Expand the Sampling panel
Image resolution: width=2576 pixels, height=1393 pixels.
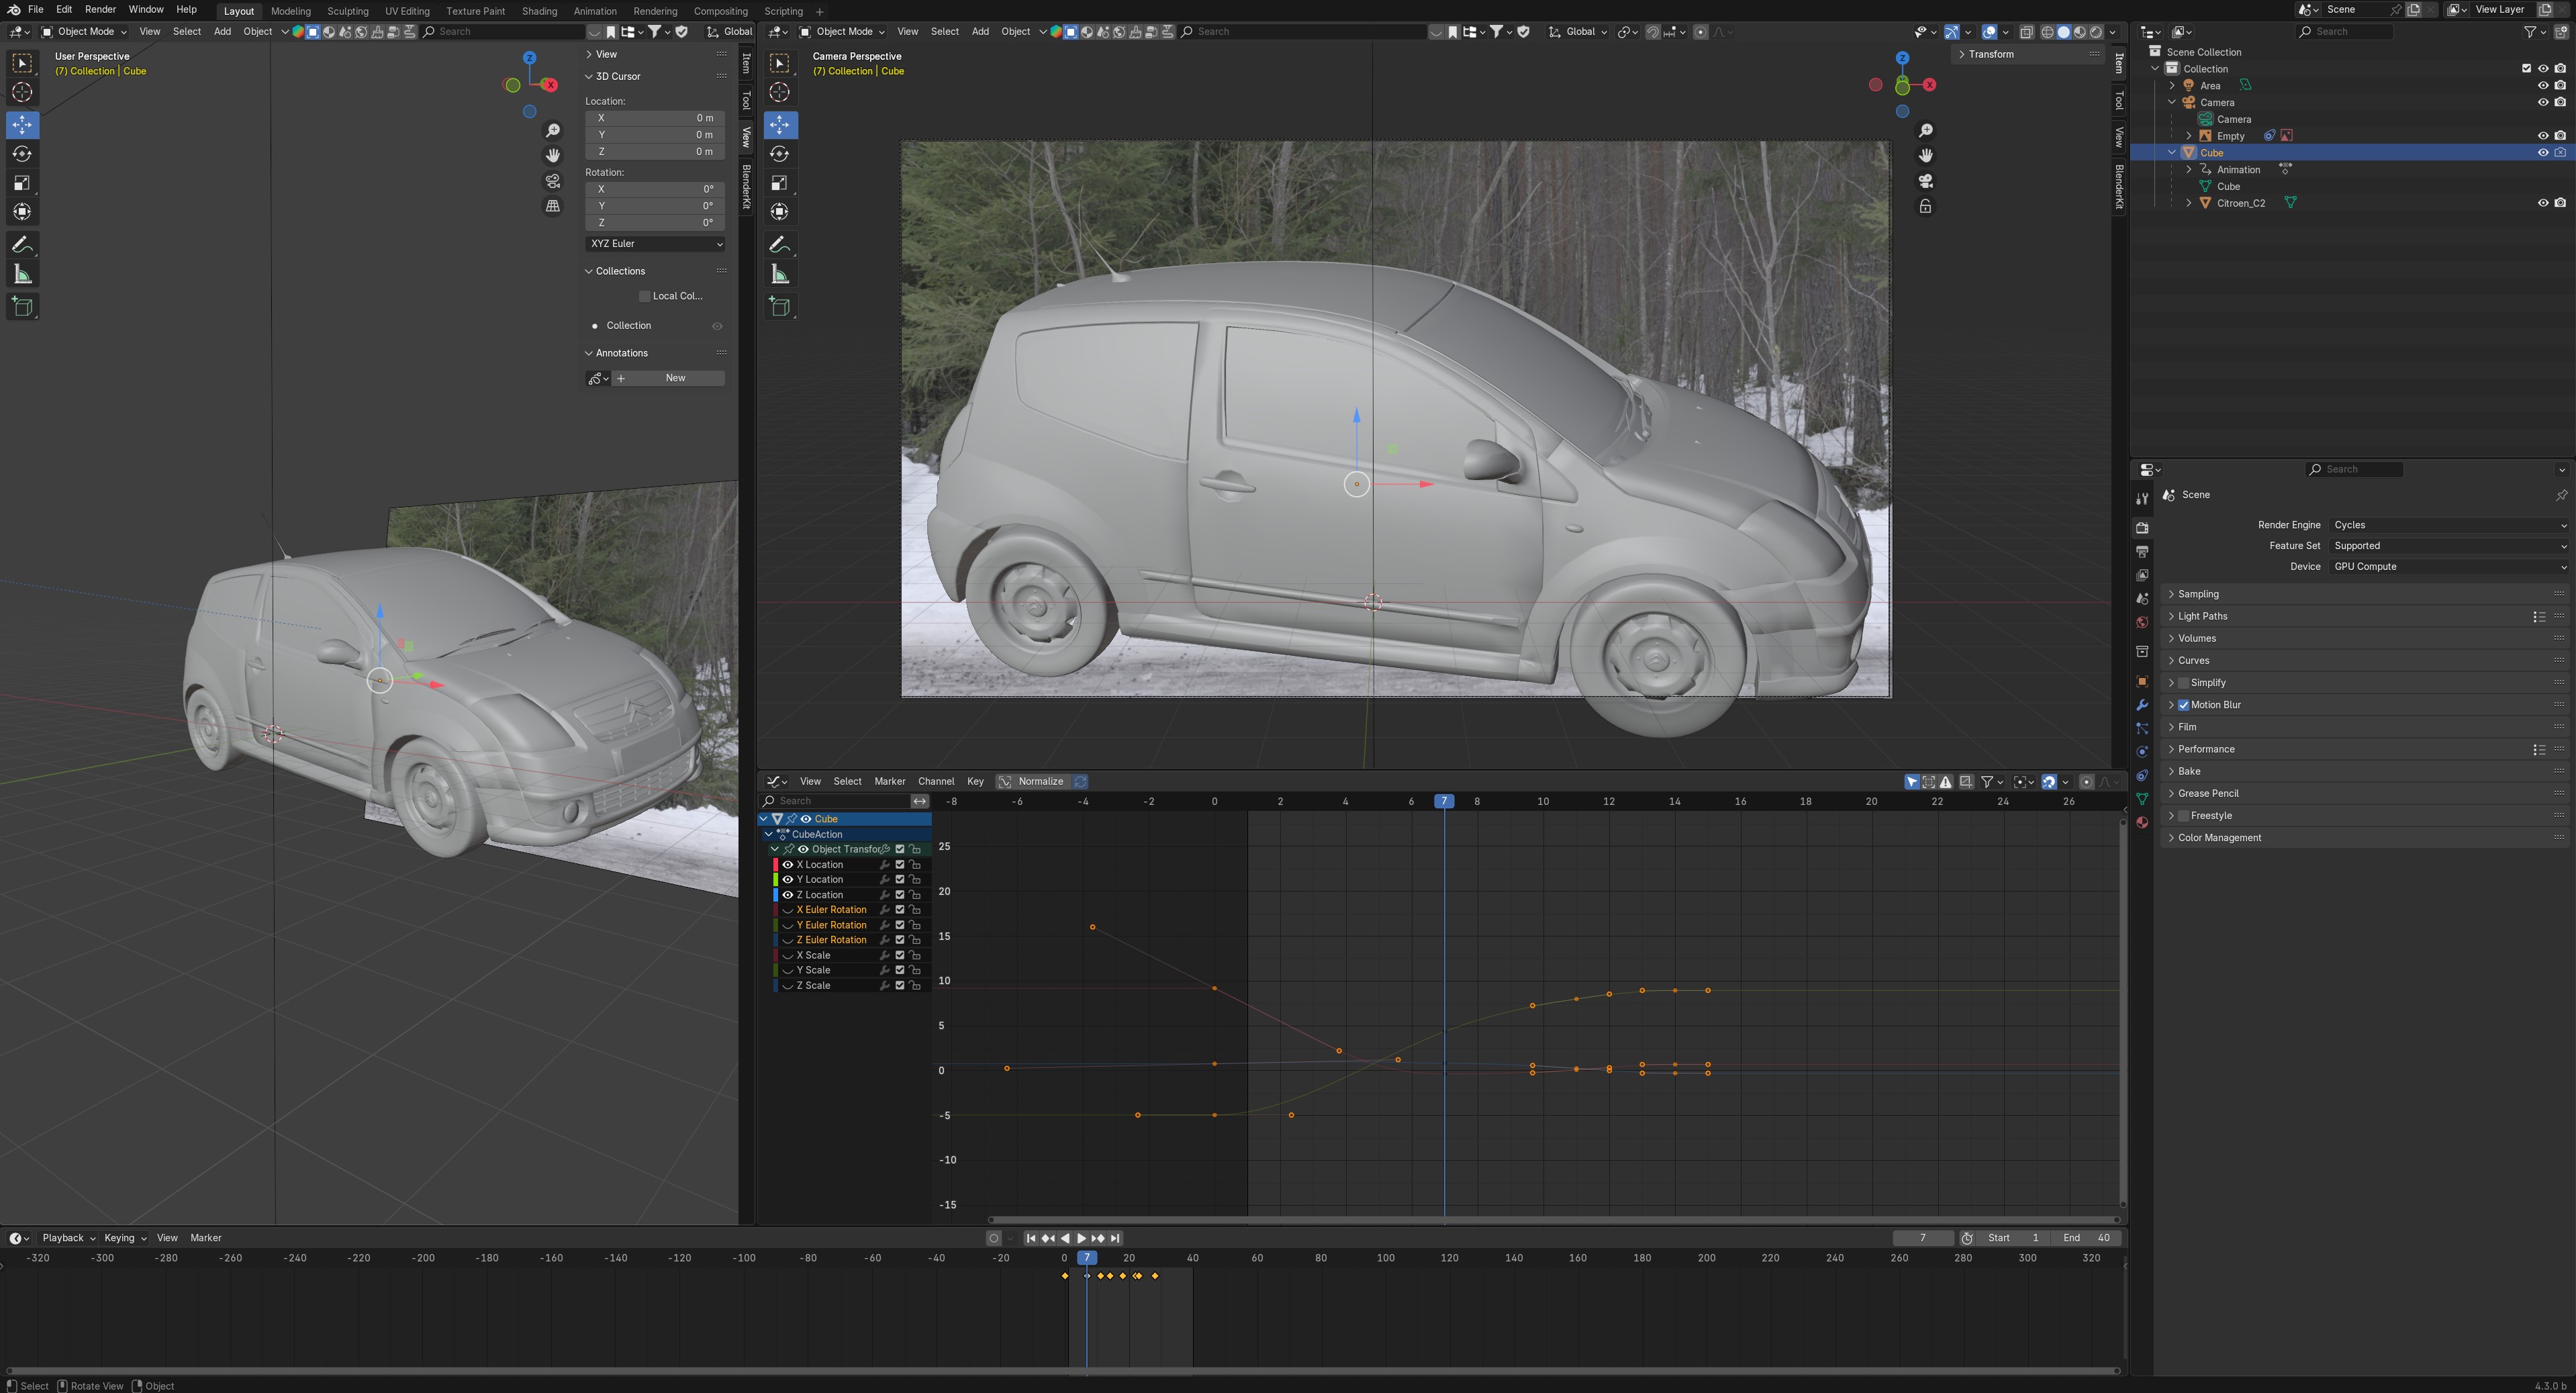(2198, 594)
